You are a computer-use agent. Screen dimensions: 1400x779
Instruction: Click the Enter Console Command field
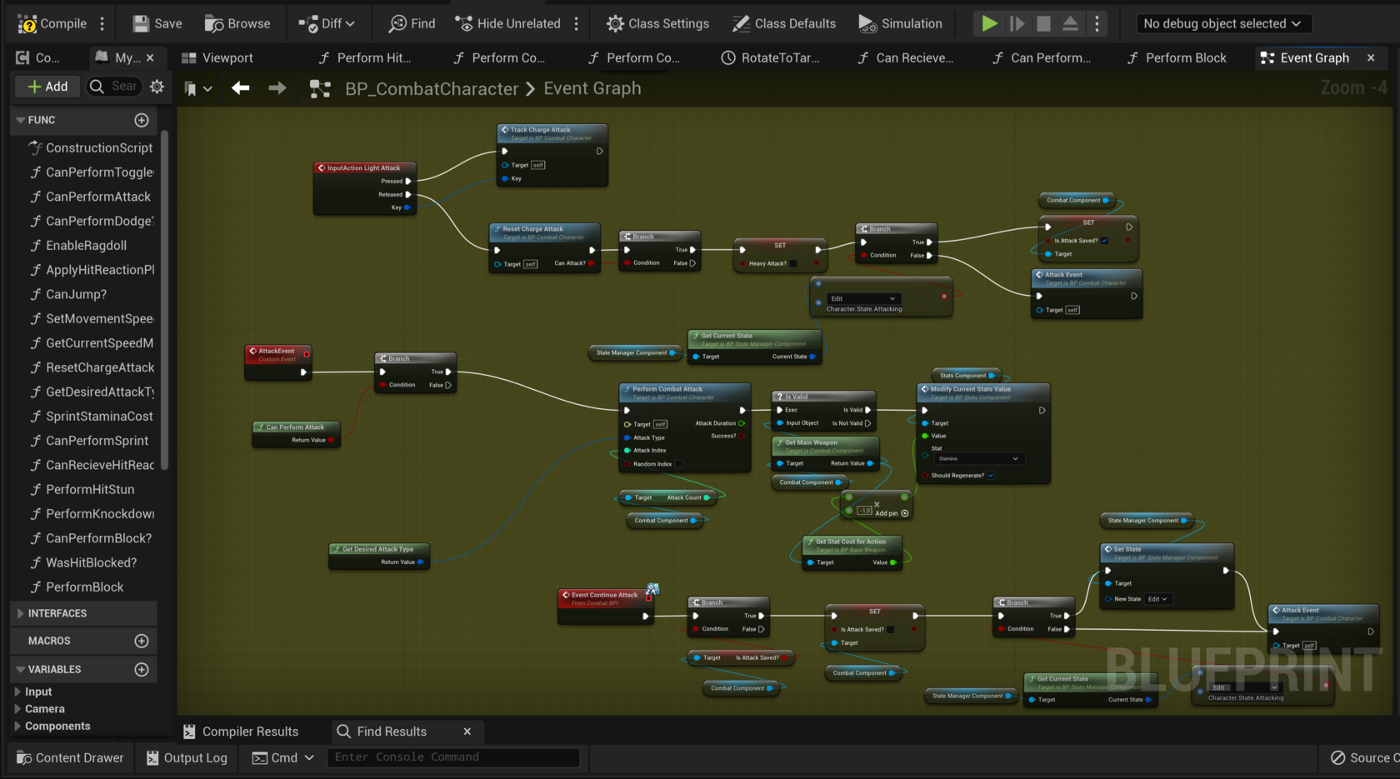point(452,757)
